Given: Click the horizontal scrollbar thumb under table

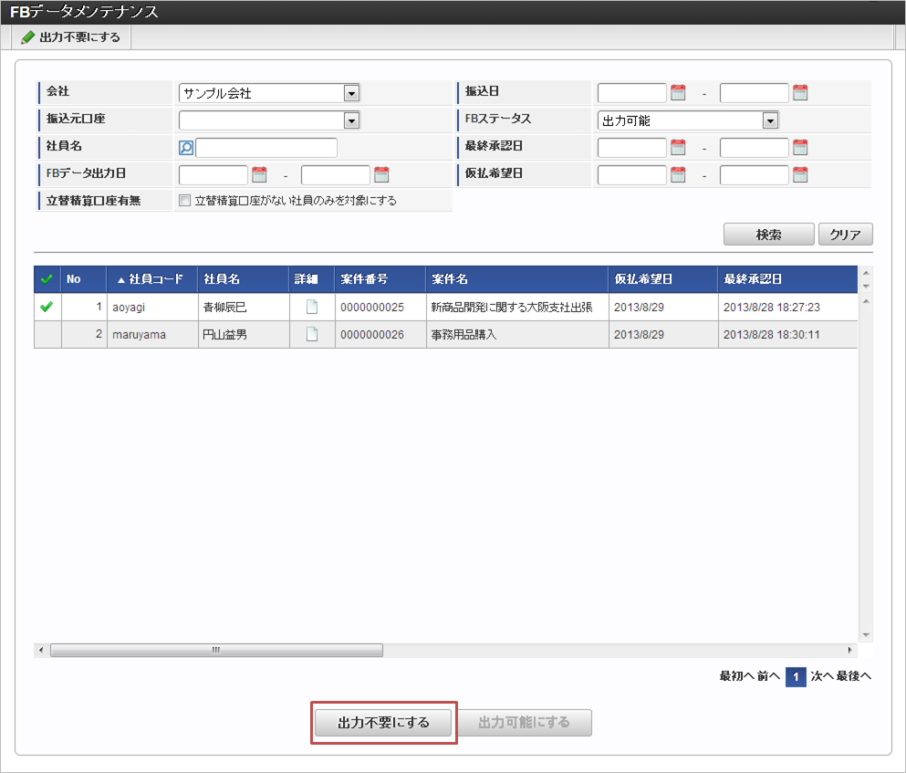Looking at the screenshot, I should click(216, 650).
